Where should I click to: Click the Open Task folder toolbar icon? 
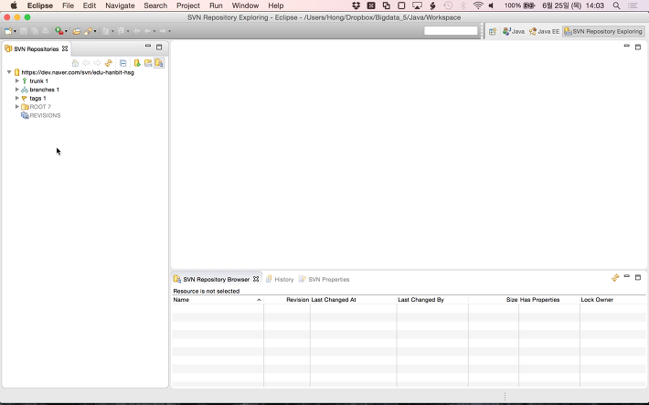(x=77, y=31)
